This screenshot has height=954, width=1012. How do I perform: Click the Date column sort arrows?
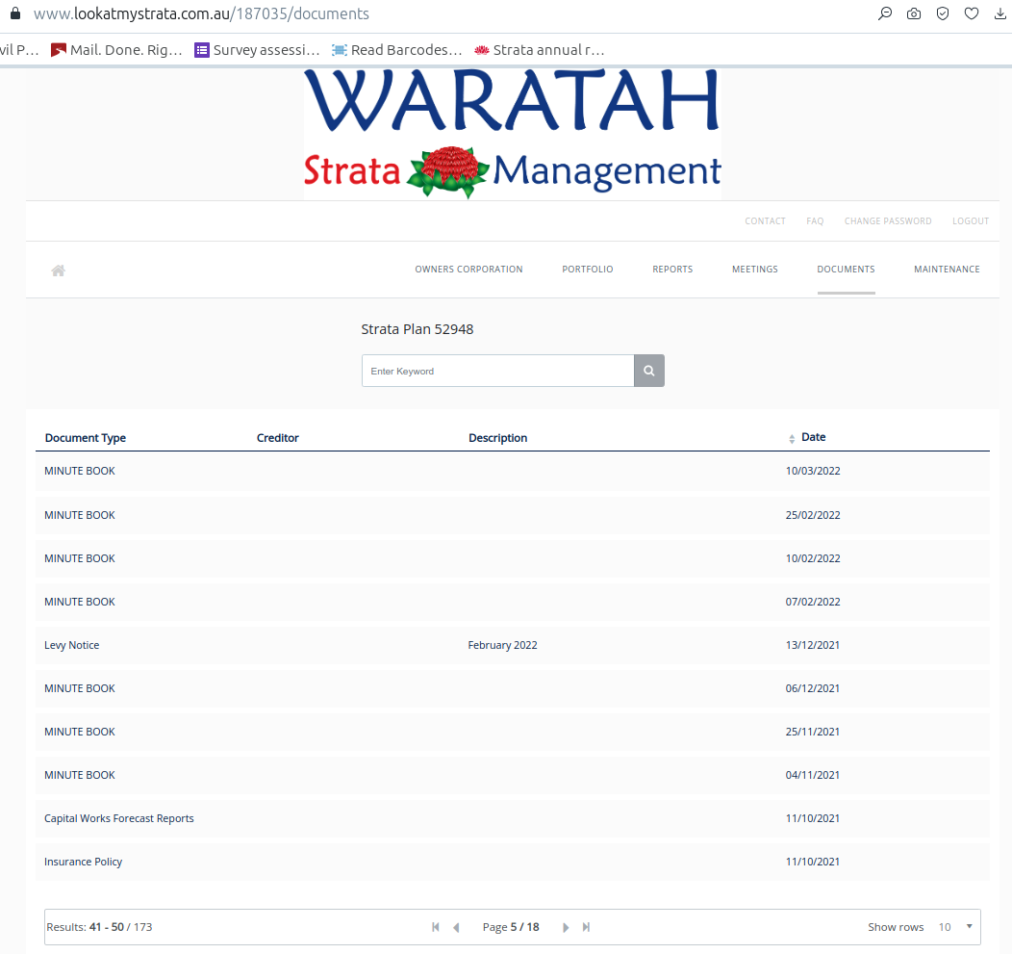pos(792,439)
